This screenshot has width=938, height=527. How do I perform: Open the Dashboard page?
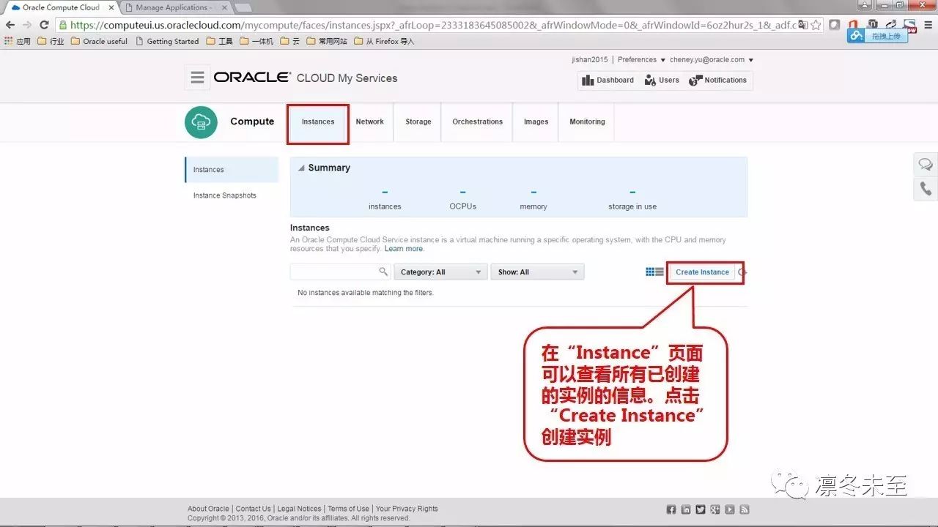608,81
